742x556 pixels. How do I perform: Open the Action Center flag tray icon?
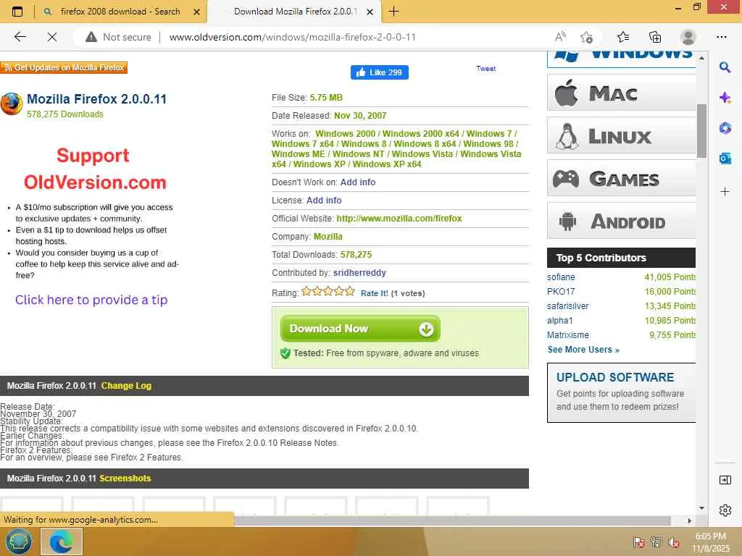[x=639, y=542]
